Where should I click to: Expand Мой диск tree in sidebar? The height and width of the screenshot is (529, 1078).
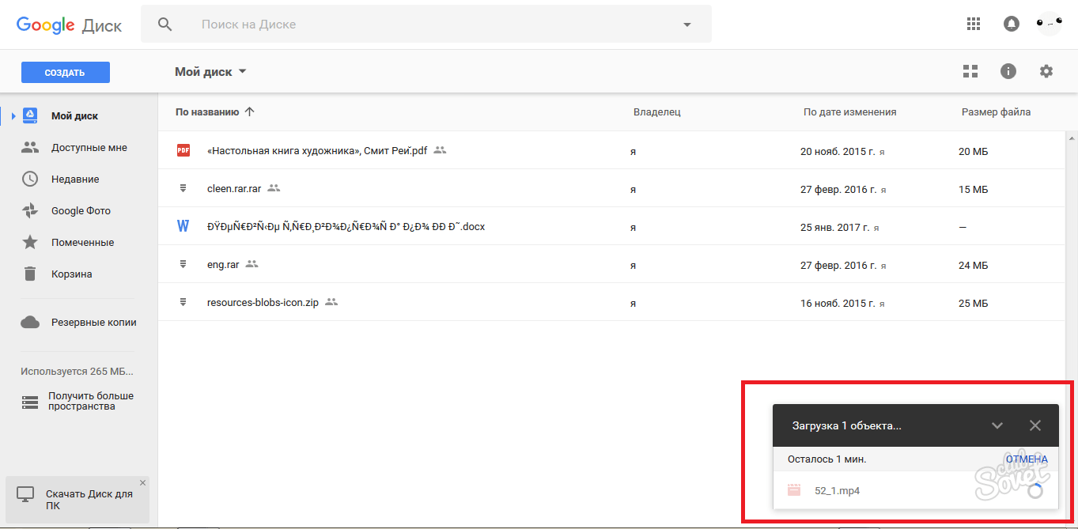tap(13, 116)
